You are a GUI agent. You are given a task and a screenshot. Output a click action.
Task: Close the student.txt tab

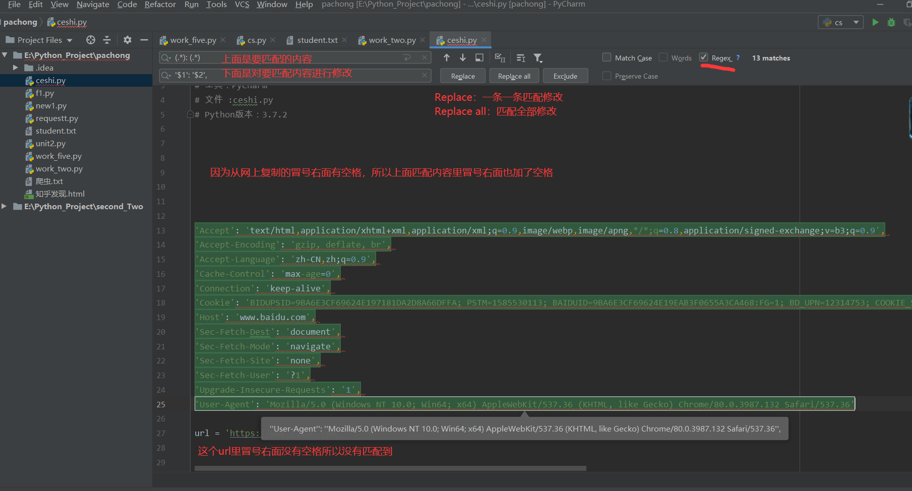pos(344,40)
